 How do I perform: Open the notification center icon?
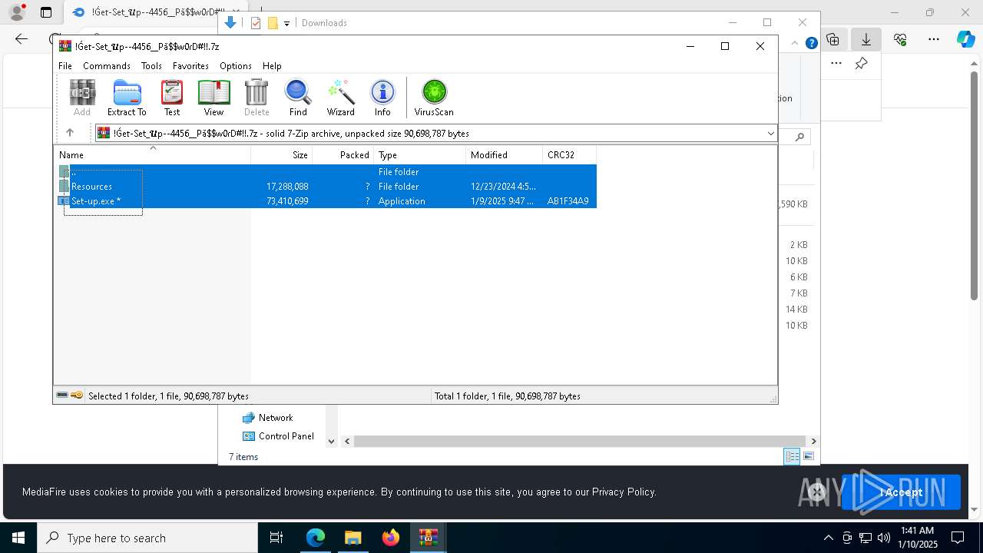pos(958,538)
